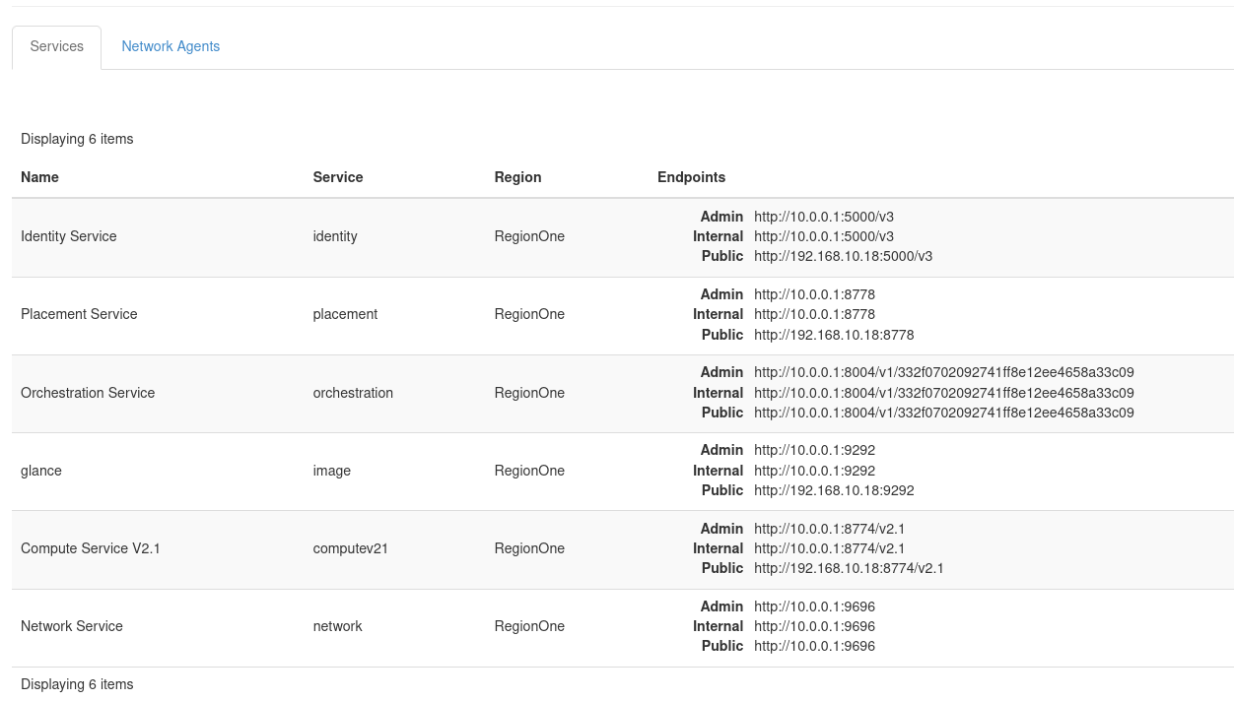
Task: Select the Orchestration Service name cell
Action: [88, 393]
